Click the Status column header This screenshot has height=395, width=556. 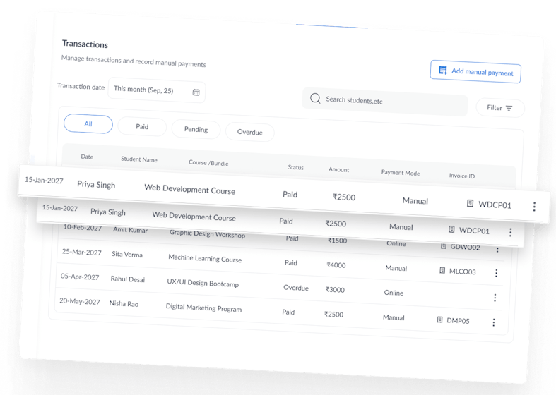click(296, 167)
